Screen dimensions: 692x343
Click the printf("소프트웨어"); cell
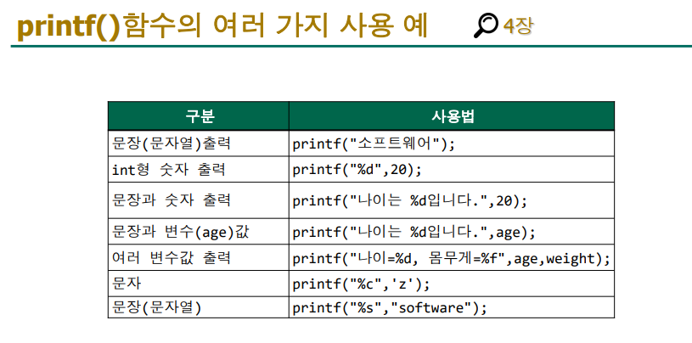pyautogui.click(x=452, y=143)
